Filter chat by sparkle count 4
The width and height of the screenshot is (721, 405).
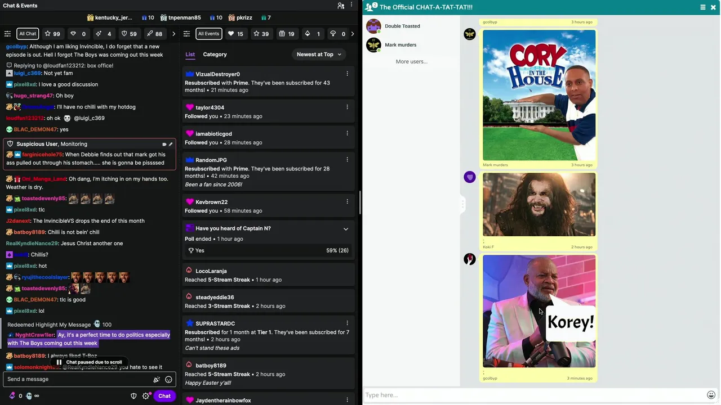click(x=104, y=34)
